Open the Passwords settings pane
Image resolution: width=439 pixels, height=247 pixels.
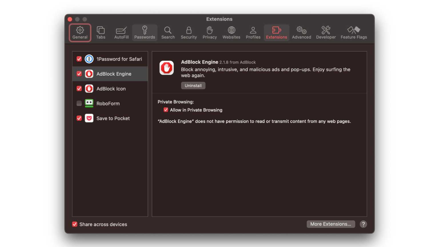145,32
